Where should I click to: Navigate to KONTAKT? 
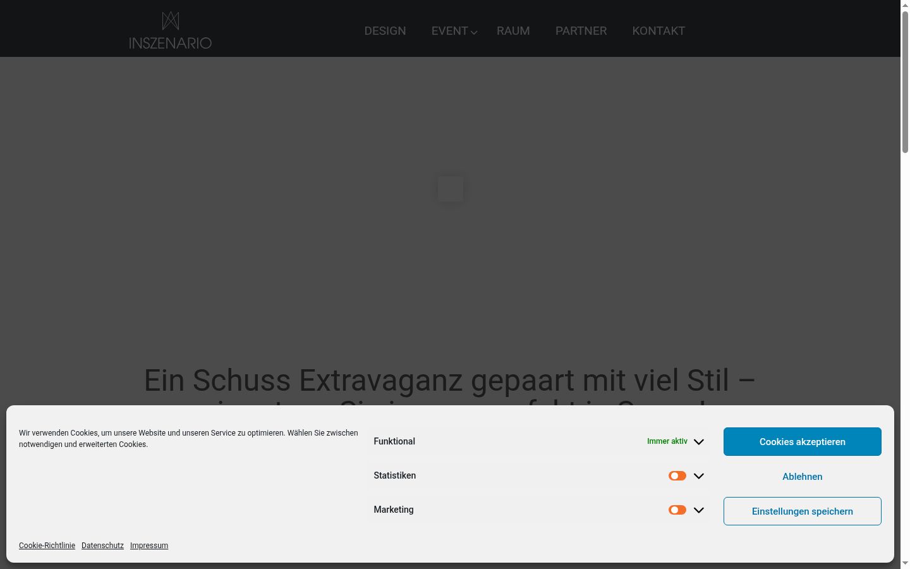658,31
